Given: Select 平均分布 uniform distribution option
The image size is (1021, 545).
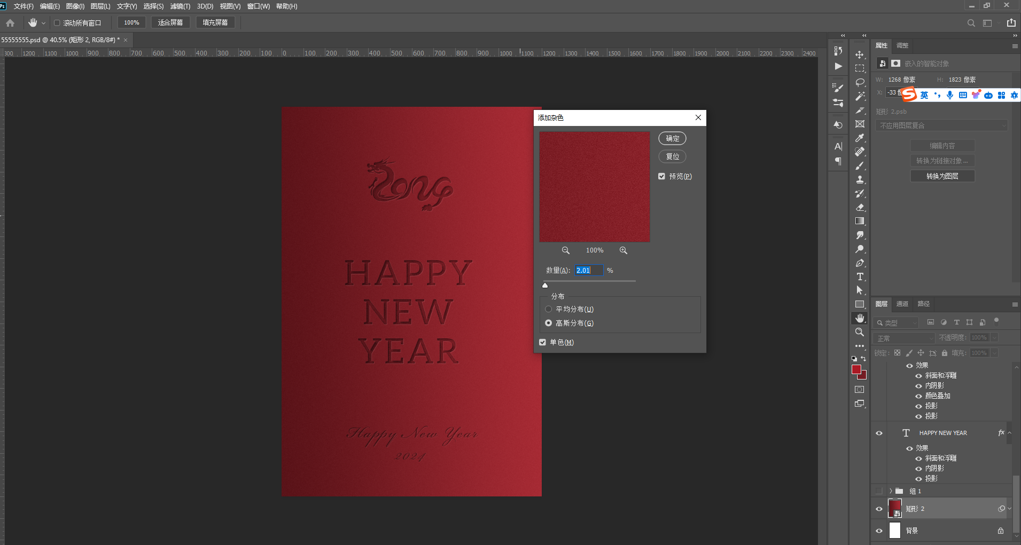Looking at the screenshot, I should click(548, 309).
